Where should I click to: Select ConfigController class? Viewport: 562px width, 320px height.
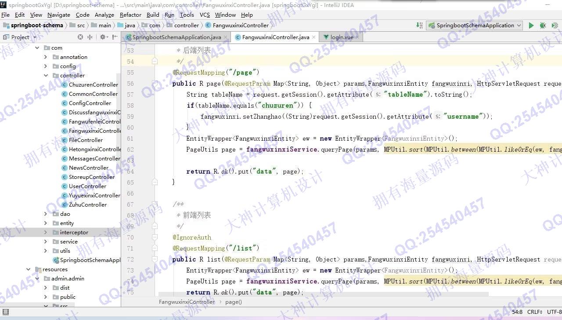[x=90, y=103]
